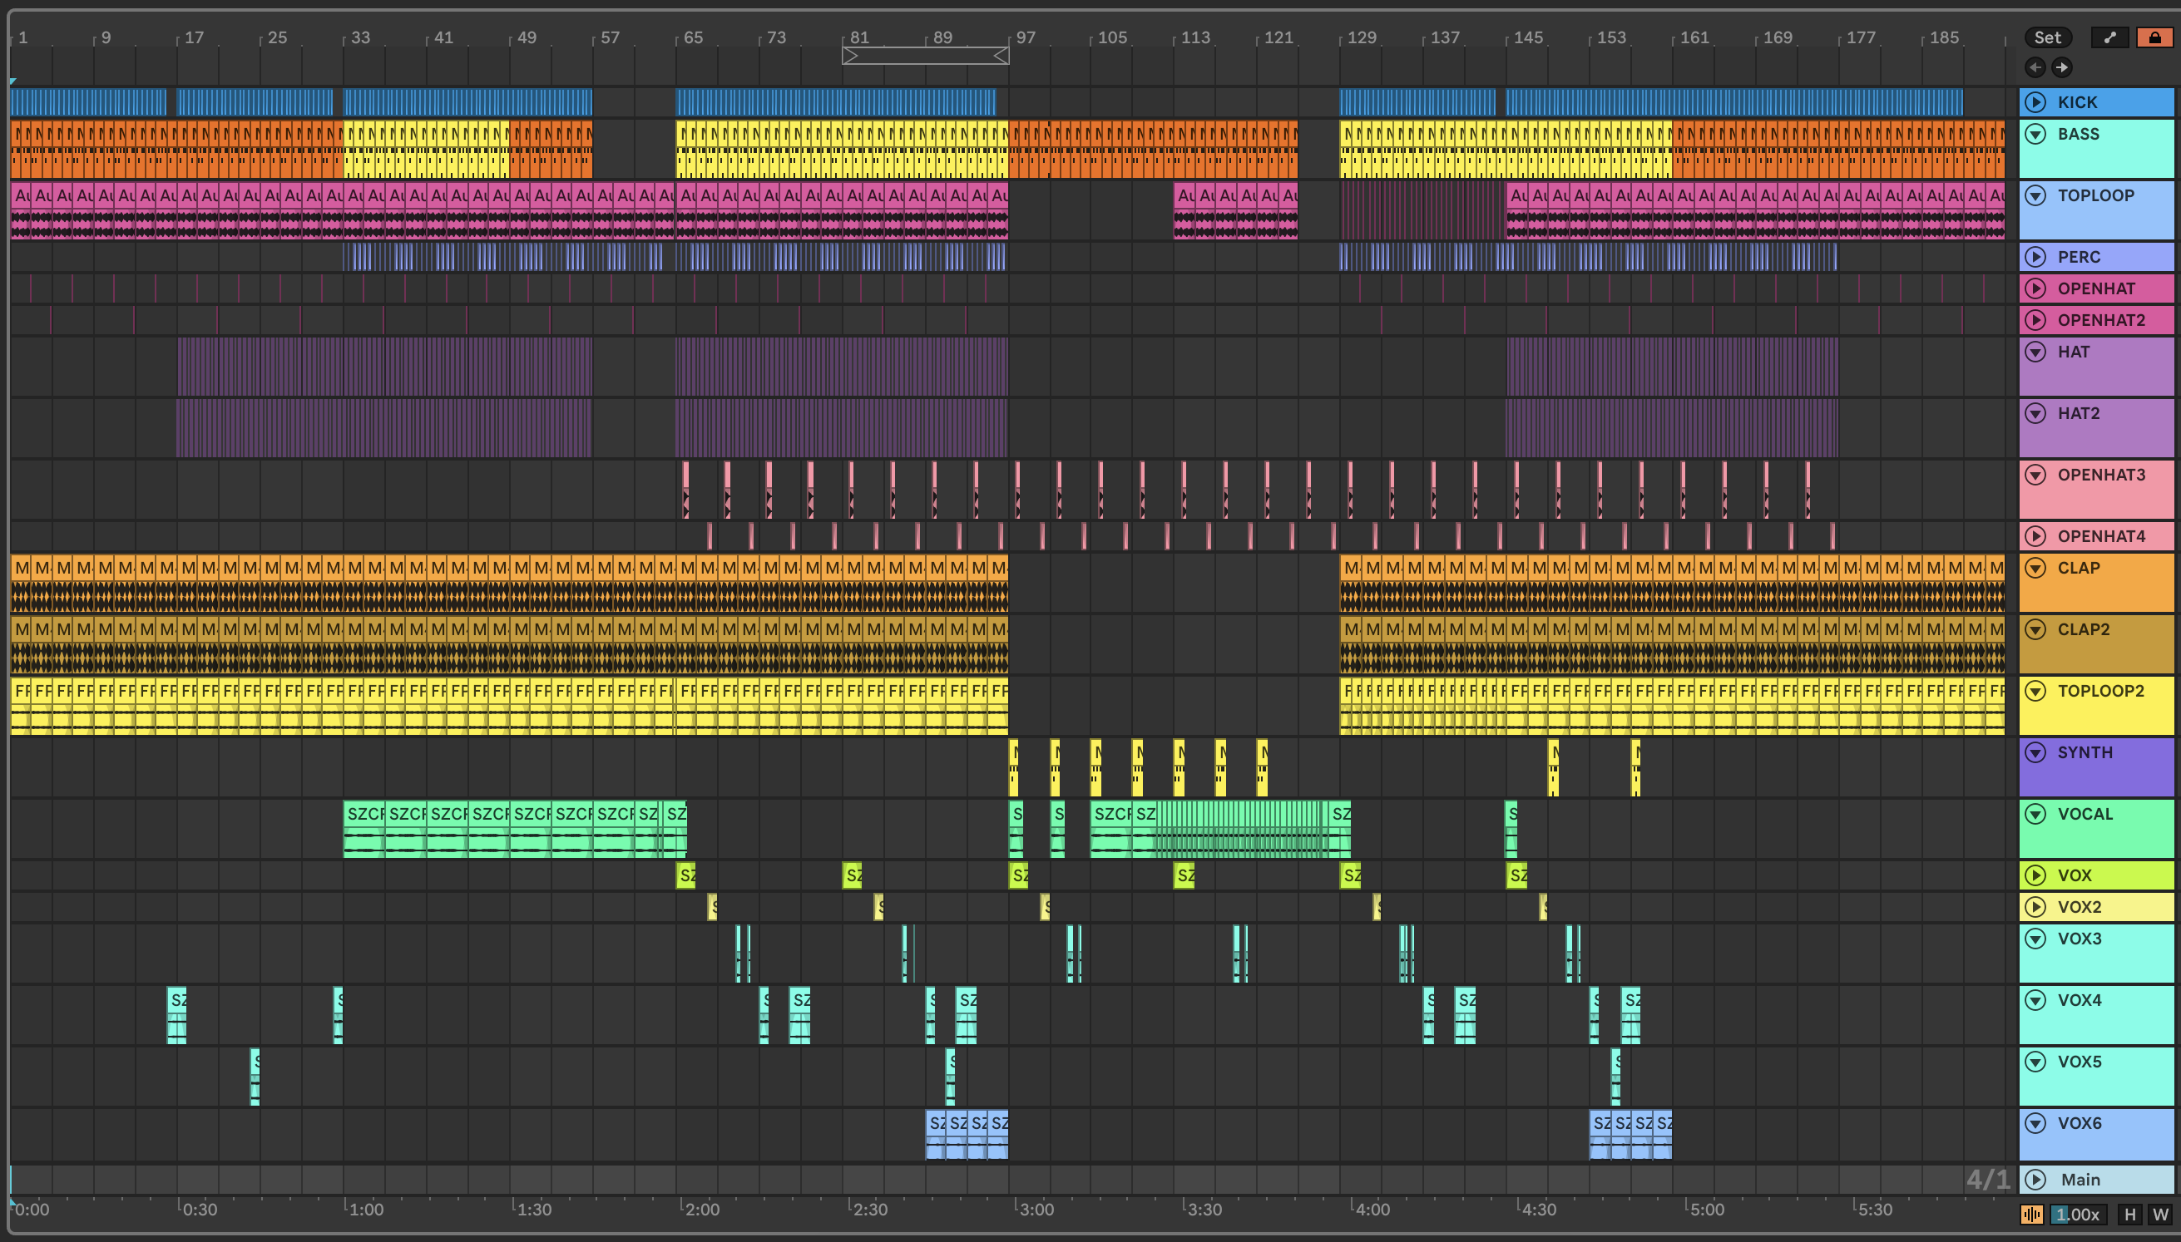The image size is (2181, 1242).
Task: Select the first KICK clip at bar 1
Action: tap(88, 102)
